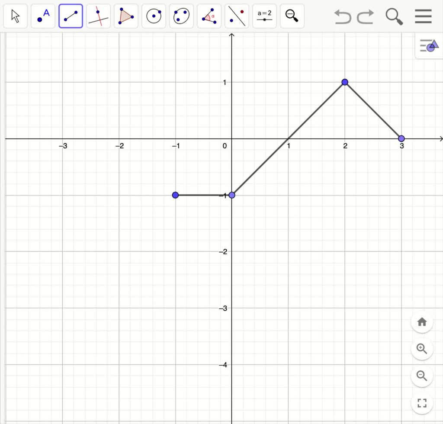Zoom in with the magnifier plus button
The width and height of the screenshot is (443, 424).
click(422, 349)
